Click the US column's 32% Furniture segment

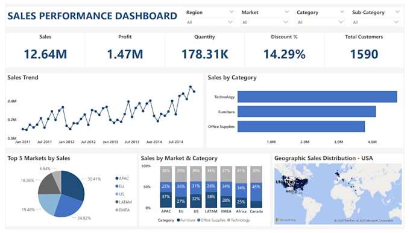[x=196, y=201]
